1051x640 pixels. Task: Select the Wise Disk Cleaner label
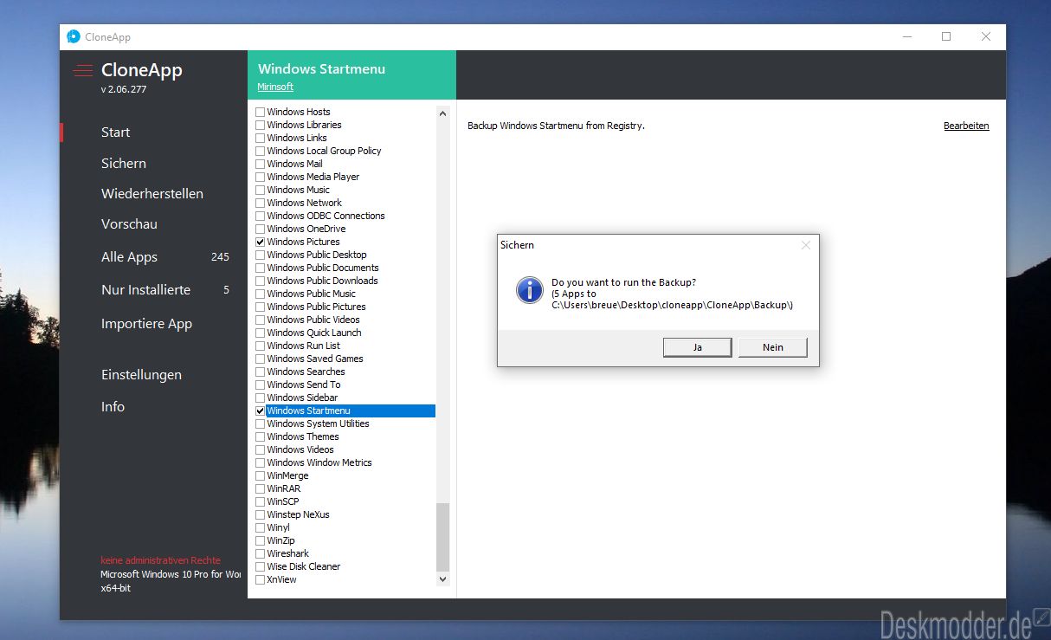(303, 566)
